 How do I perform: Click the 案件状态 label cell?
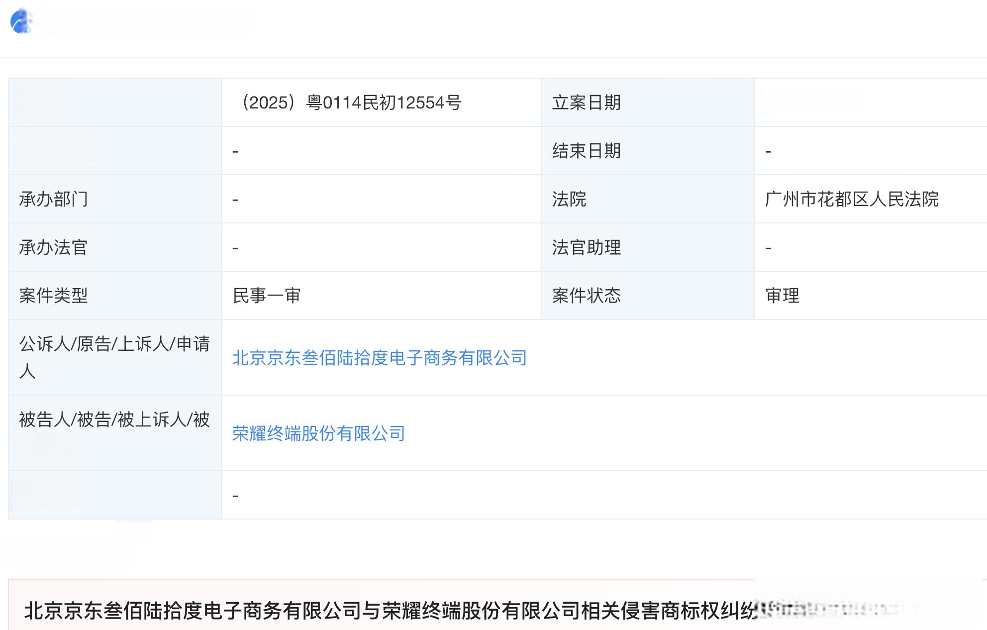(648, 296)
